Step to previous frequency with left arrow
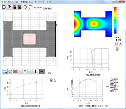Image resolution: width=126 pixels, height=109 pixels. 116,44
